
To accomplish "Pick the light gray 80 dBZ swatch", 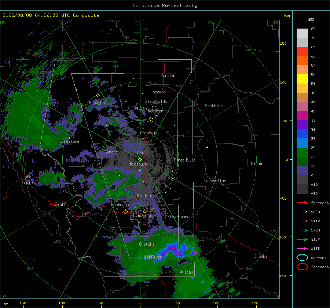I will click(302, 33).
